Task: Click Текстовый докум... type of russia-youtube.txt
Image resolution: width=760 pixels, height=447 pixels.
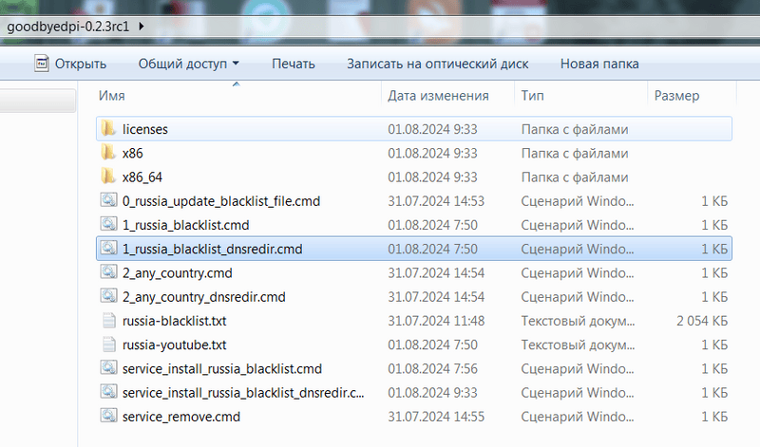Action: tap(578, 345)
